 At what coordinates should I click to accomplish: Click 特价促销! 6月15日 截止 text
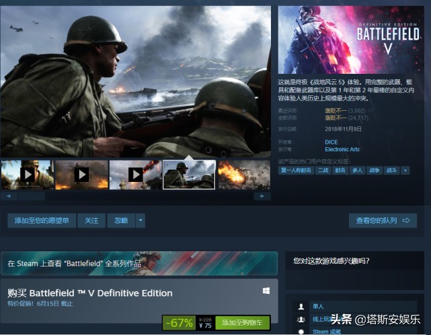click(x=40, y=303)
